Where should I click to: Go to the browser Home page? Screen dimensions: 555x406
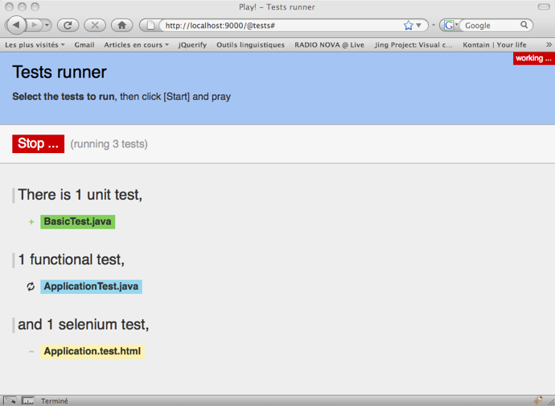coord(121,25)
